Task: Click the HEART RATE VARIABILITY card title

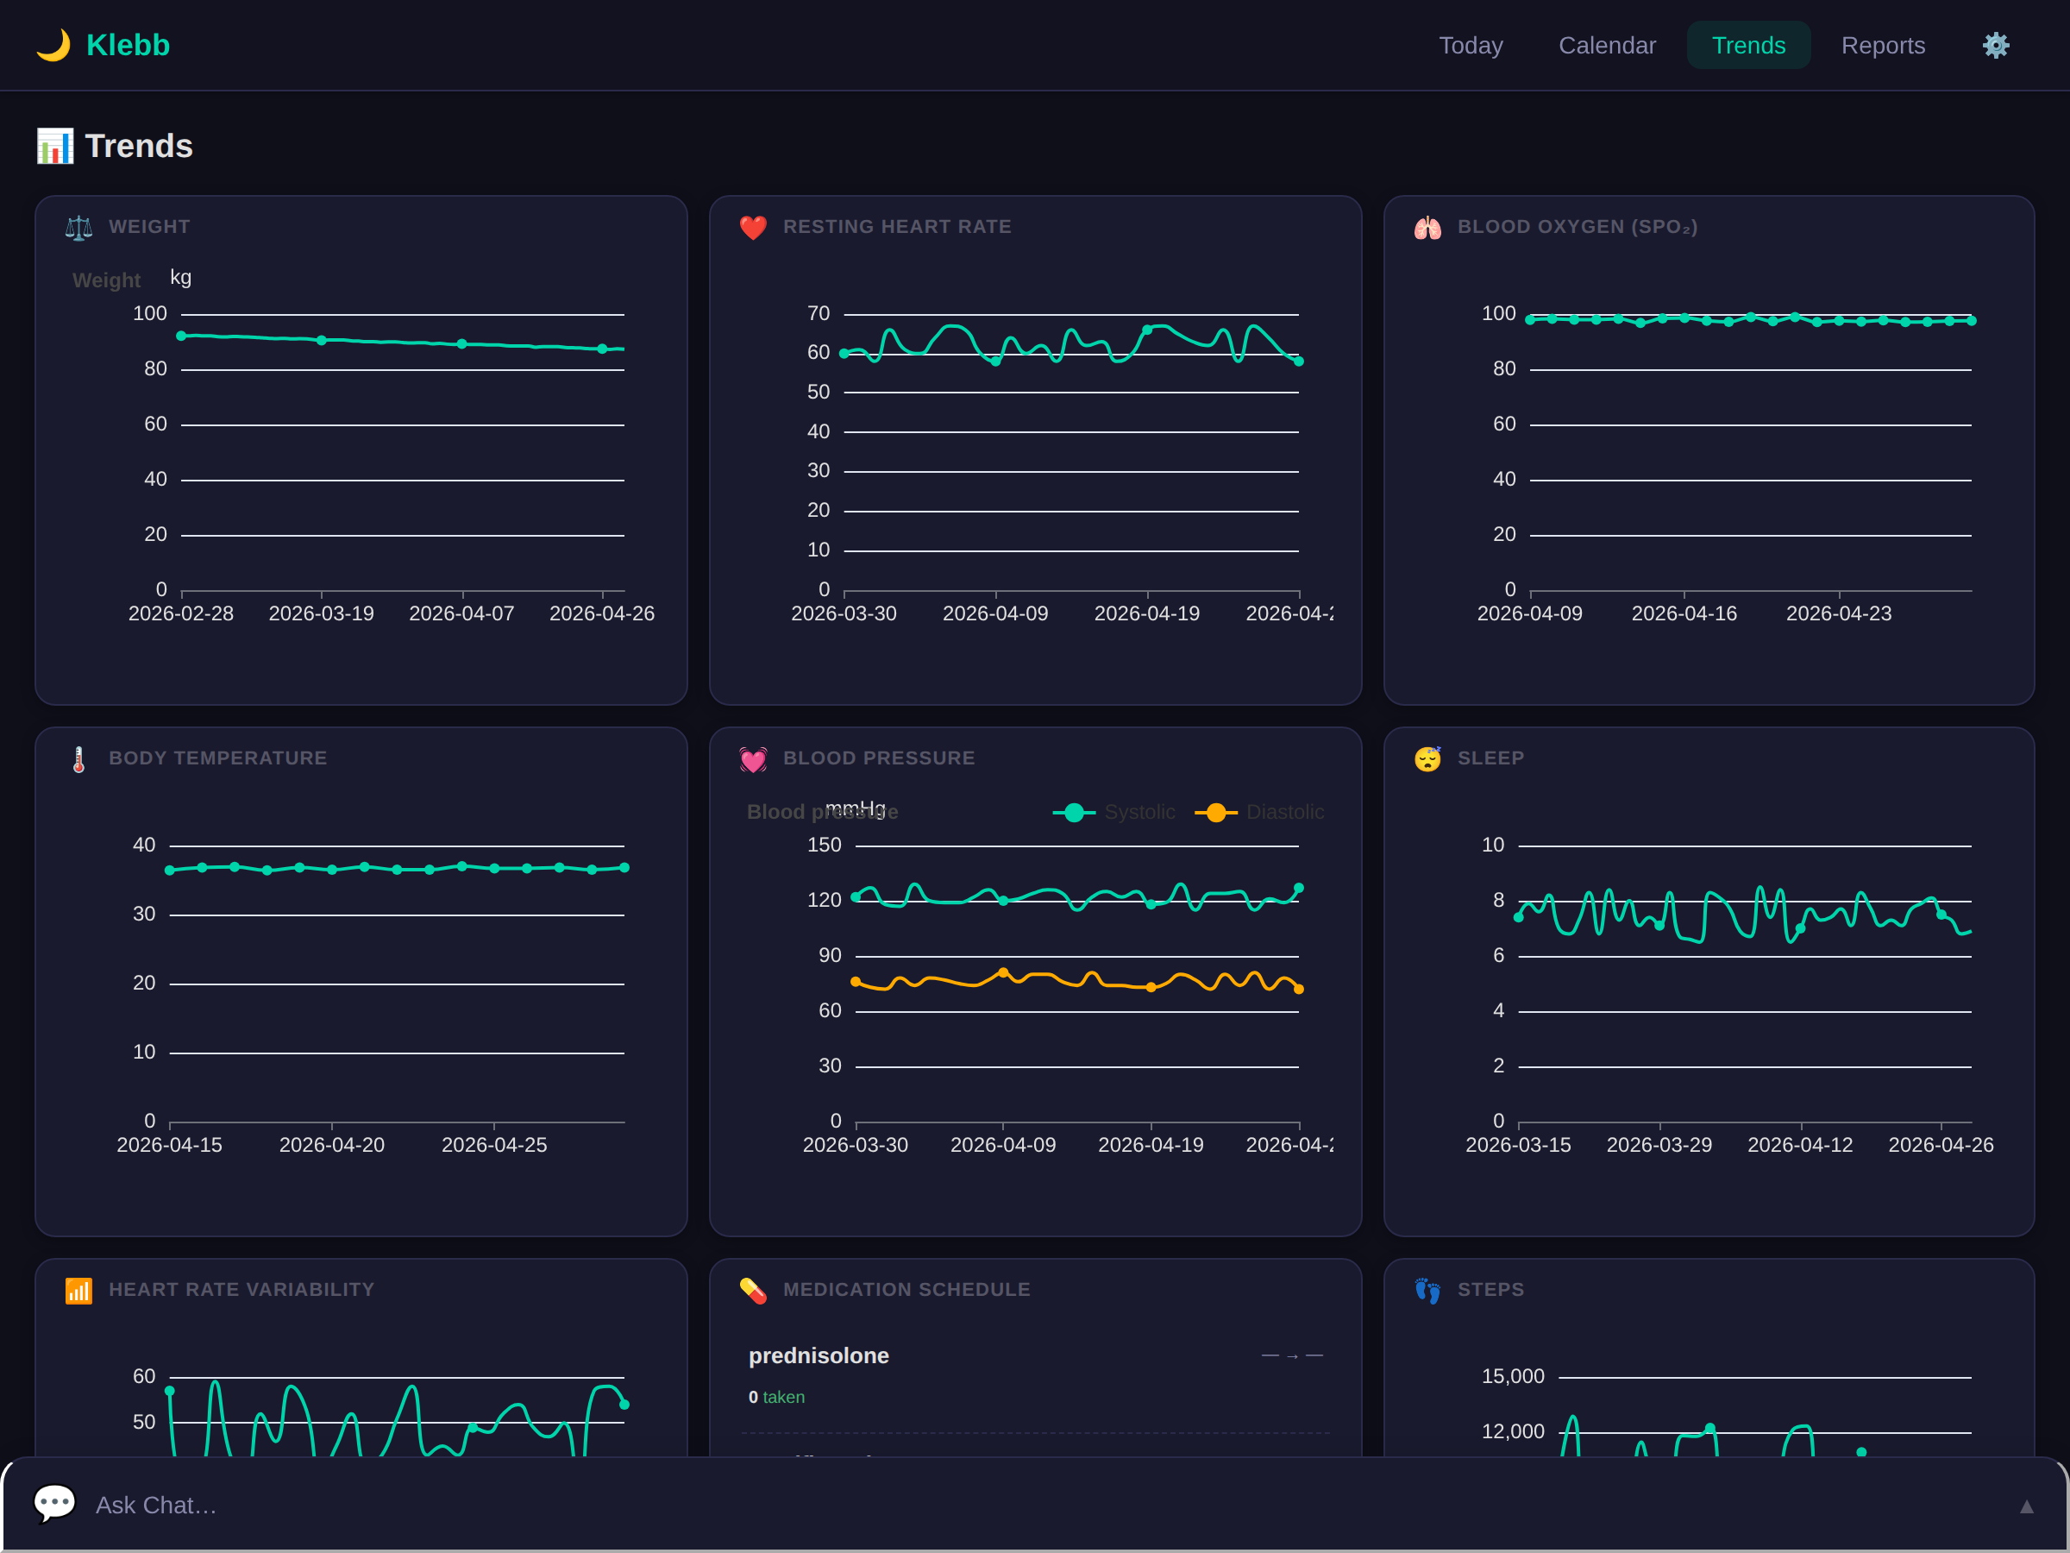Action: tap(241, 1290)
